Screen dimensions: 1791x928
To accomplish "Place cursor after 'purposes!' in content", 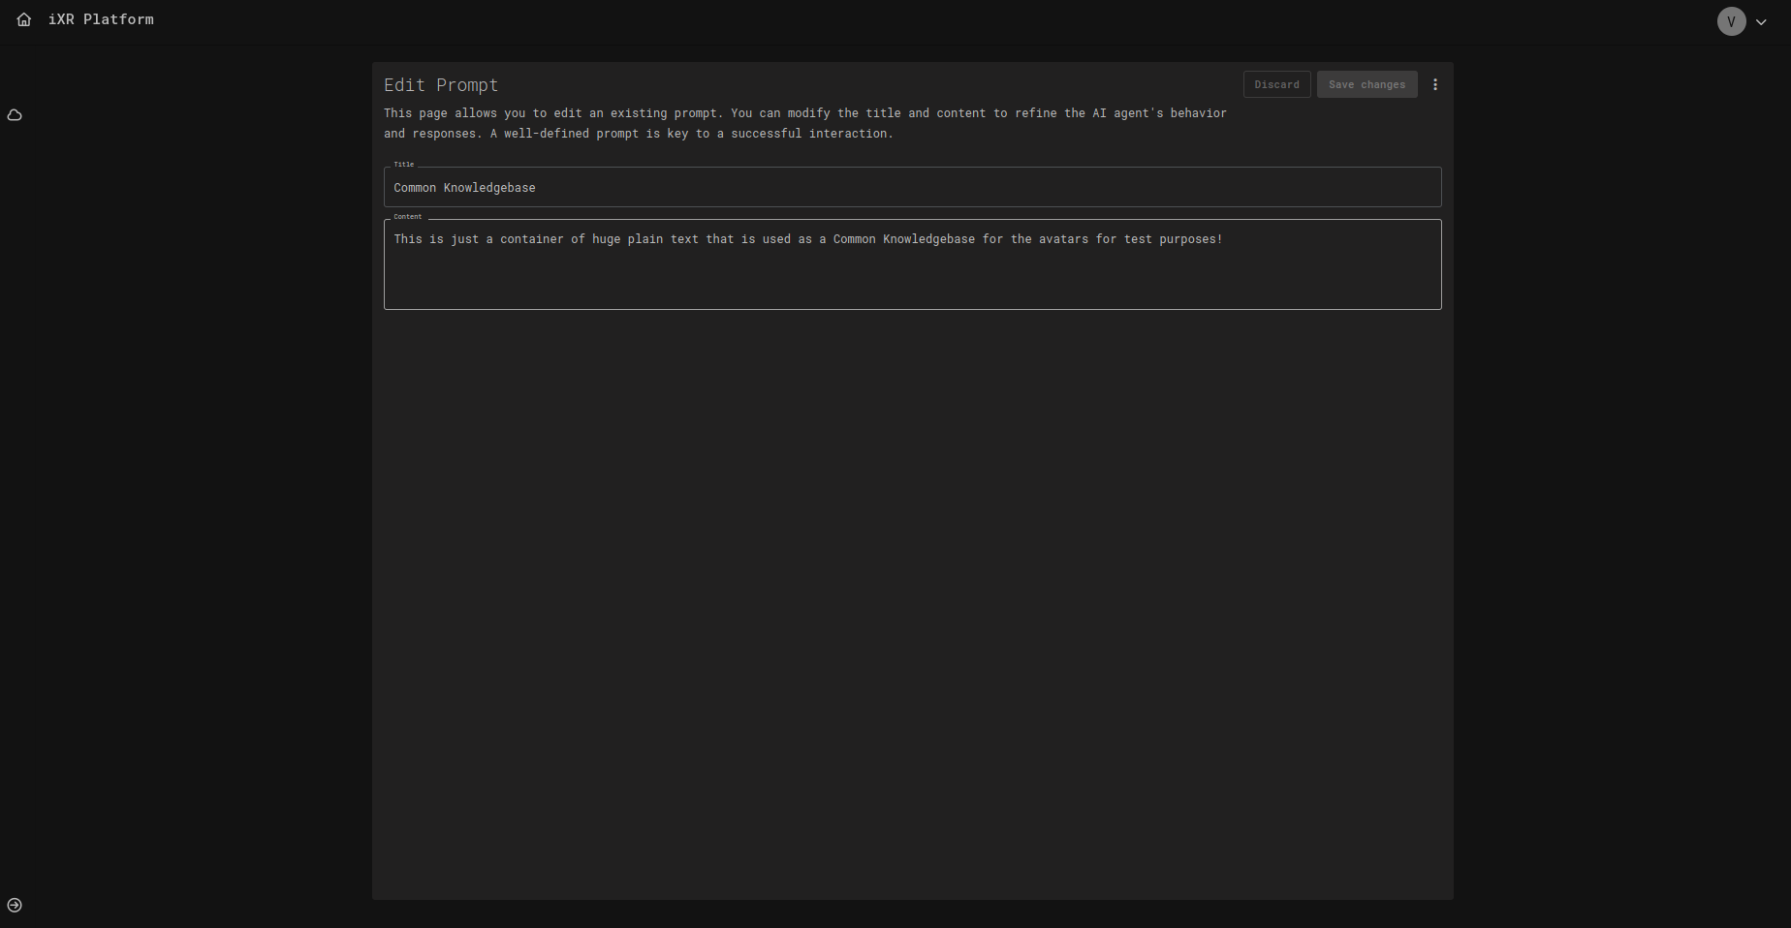I will (x=1224, y=239).
